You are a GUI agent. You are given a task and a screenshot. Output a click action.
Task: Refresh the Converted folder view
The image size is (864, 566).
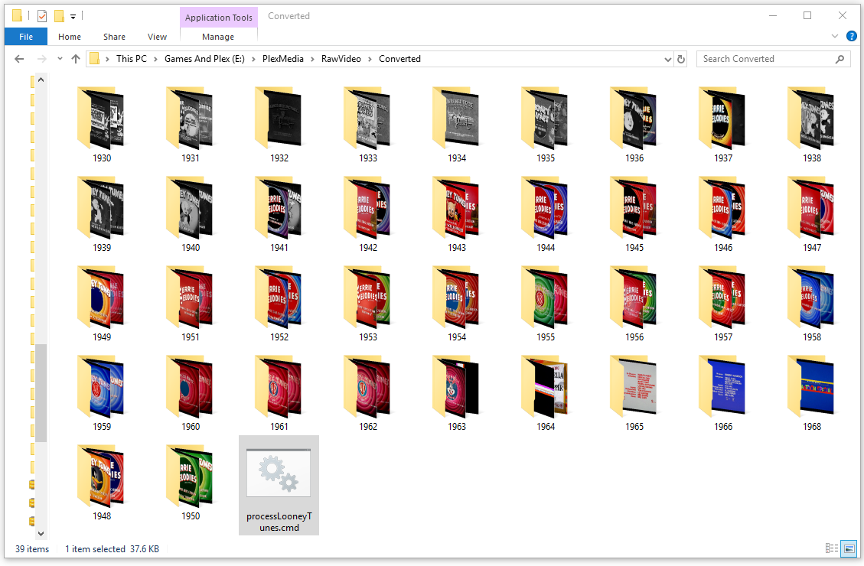[x=681, y=59]
